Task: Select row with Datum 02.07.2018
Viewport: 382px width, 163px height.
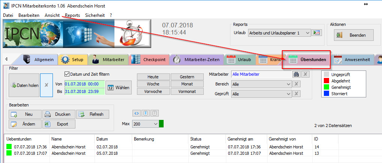Action: (x=171, y=147)
